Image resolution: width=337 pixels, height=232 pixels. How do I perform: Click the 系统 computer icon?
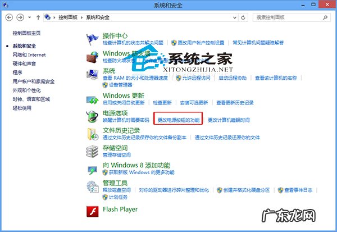[x=93, y=75]
